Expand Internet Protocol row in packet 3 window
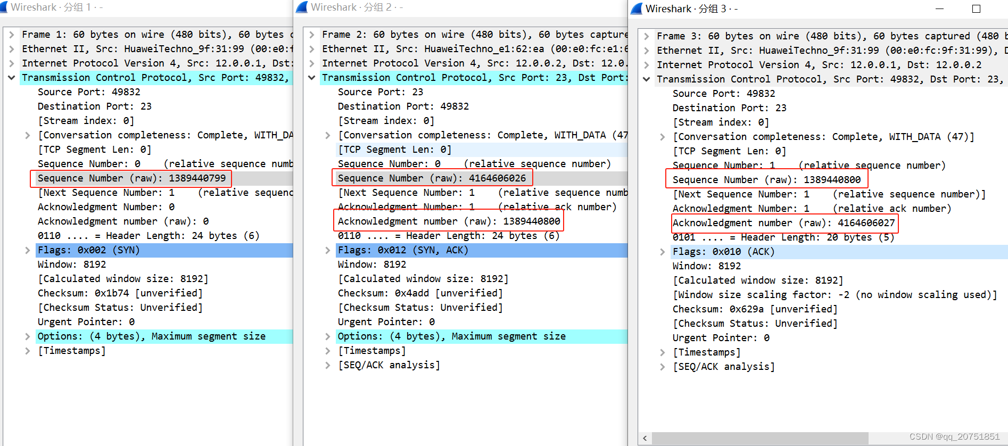Viewport: 1008px width, 446px height. pos(647,65)
